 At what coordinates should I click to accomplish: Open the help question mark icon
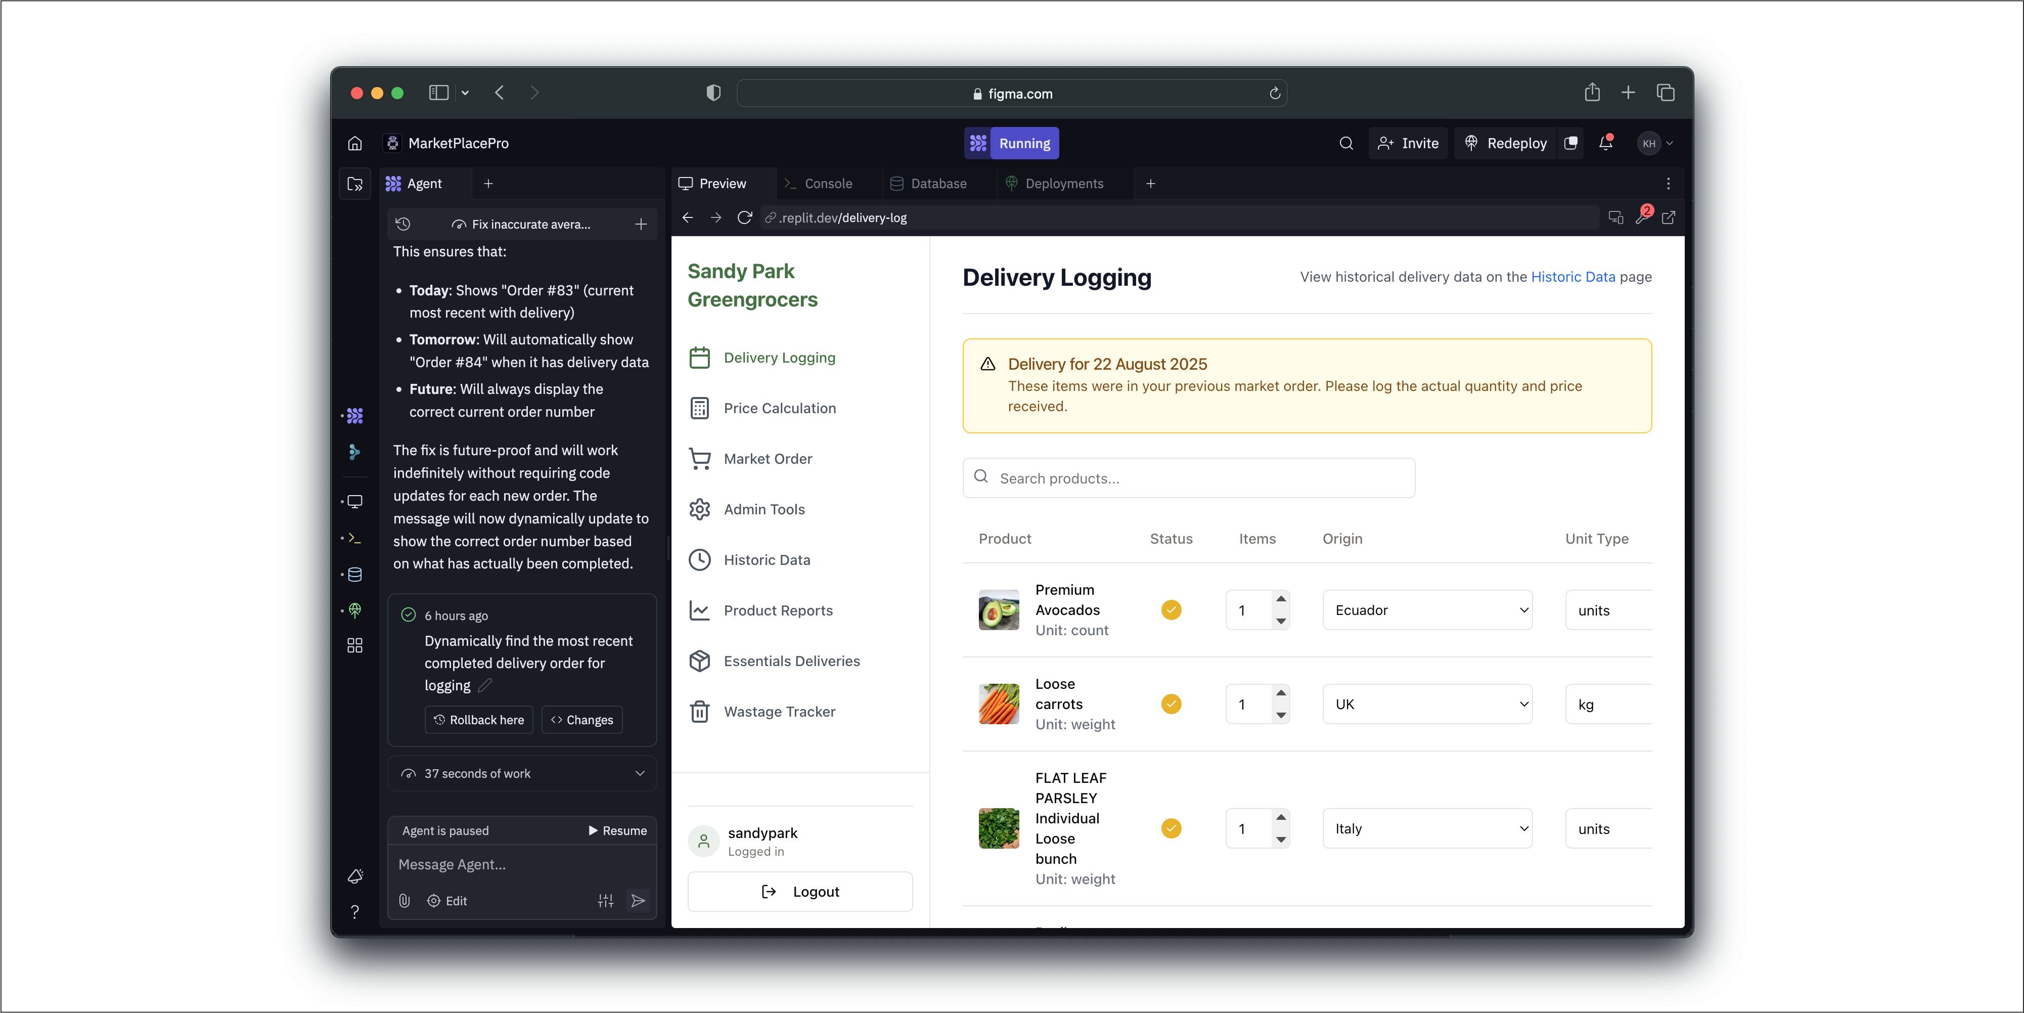point(355,912)
